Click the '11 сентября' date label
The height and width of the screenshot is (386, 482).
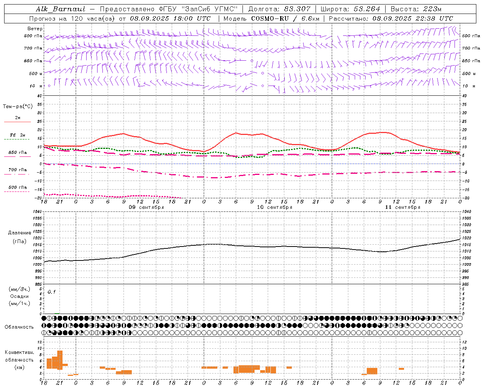point(403,207)
